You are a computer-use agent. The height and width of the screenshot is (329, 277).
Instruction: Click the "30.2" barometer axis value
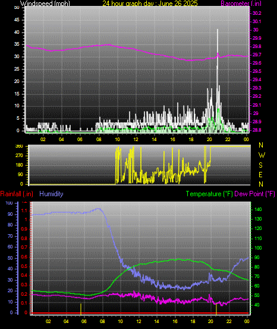257,13
